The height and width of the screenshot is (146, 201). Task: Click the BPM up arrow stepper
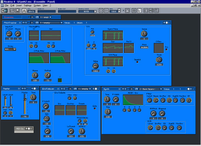point(119,9)
